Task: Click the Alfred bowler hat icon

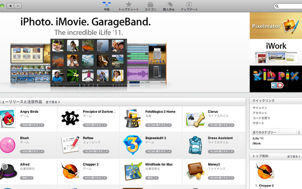Action: pyautogui.click(x=8, y=171)
